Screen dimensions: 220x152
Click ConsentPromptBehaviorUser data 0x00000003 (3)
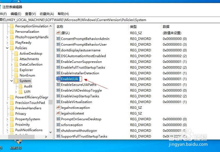175,44
